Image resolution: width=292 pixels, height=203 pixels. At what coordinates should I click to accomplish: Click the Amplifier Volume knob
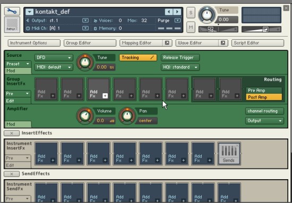85,116
